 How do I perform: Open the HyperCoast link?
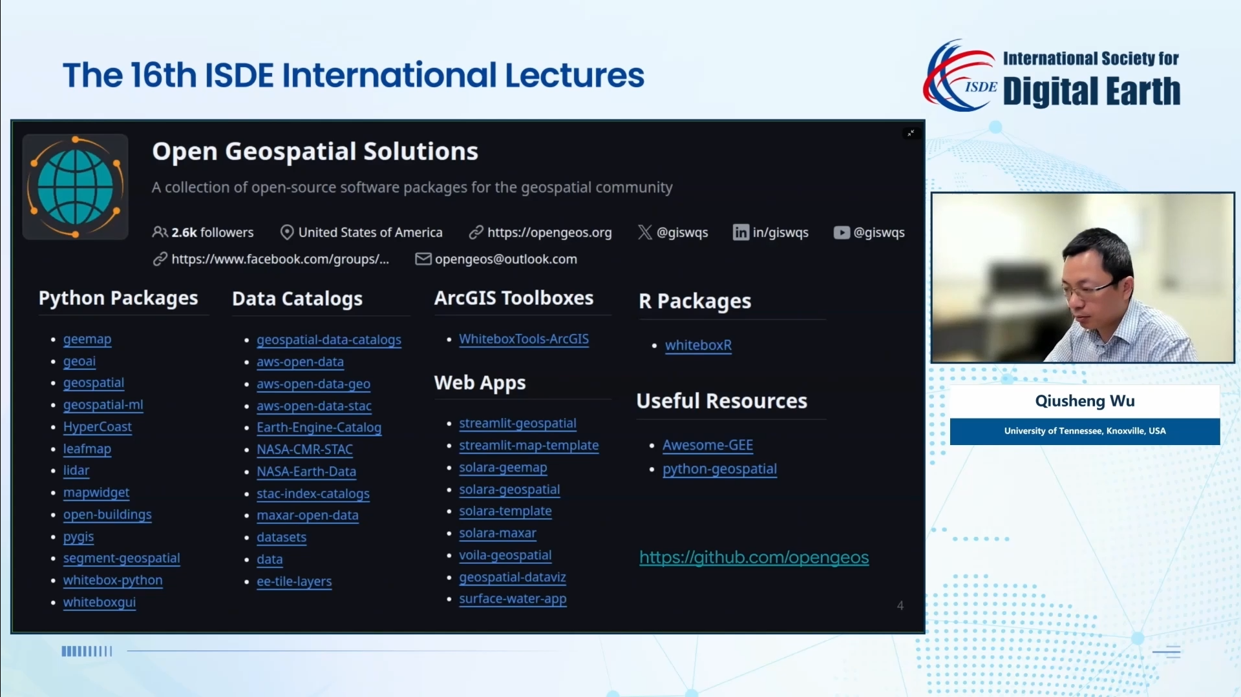(x=98, y=427)
